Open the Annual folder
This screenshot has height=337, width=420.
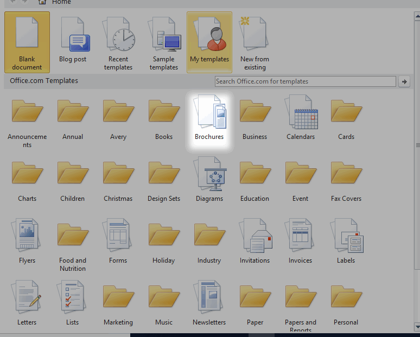tap(73, 119)
